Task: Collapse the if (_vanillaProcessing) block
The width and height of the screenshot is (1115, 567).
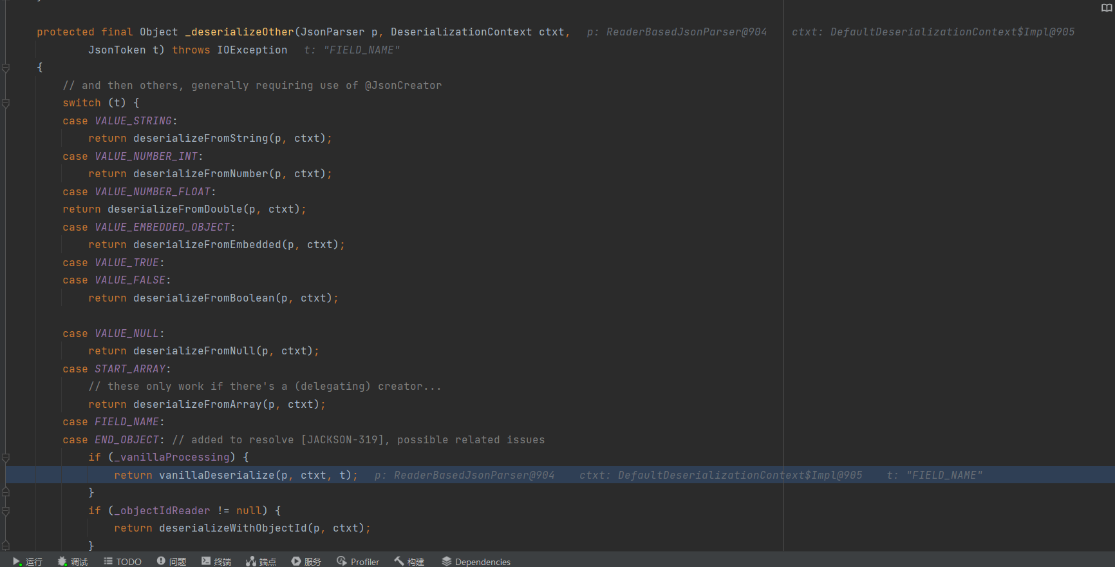Action: tap(6, 457)
